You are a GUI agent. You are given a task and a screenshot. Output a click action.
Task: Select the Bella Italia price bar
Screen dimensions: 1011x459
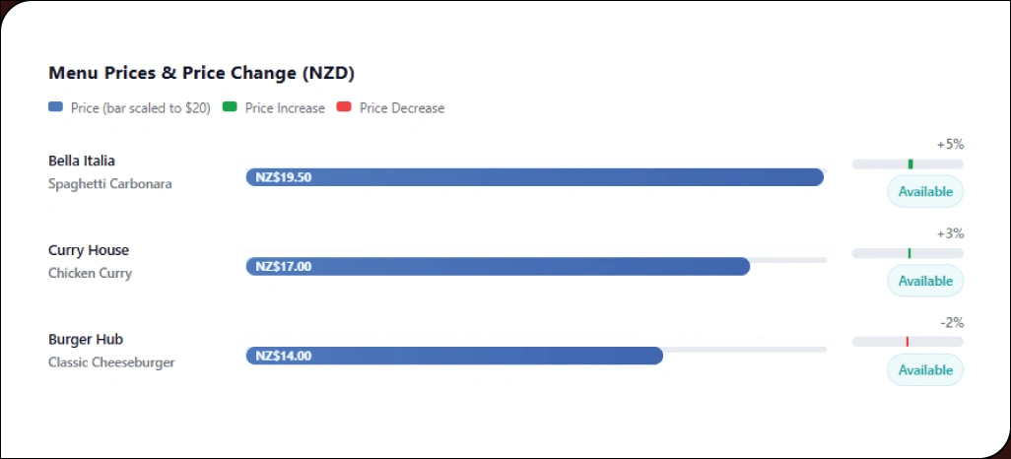click(x=534, y=177)
